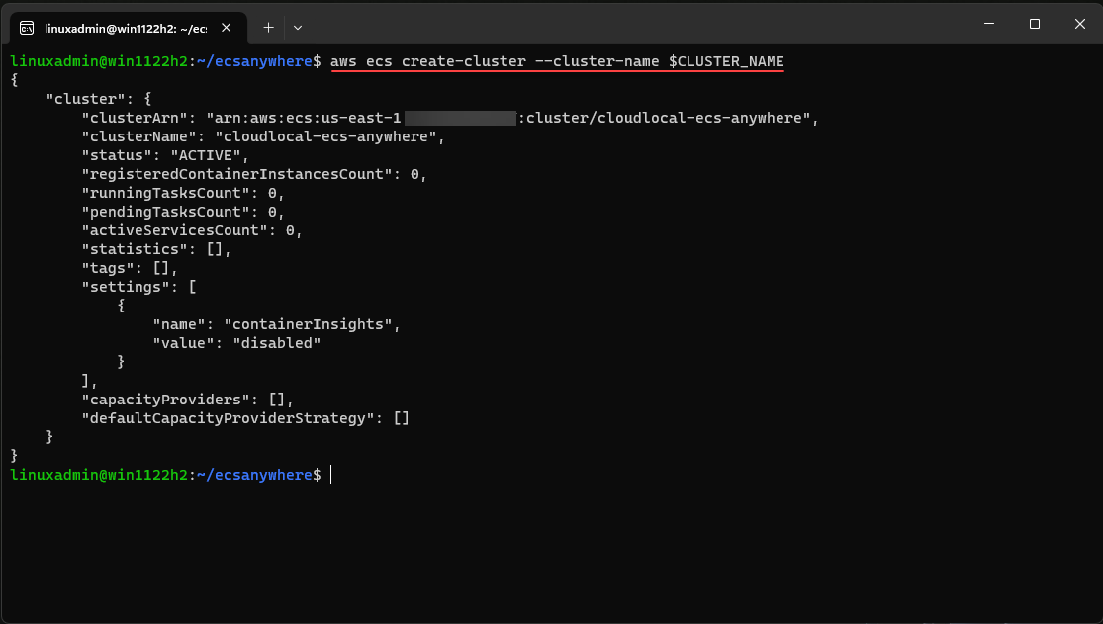Click the bottom ~/ecsanywhere prompt path
This screenshot has width=1103, height=624.
tap(253, 476)
